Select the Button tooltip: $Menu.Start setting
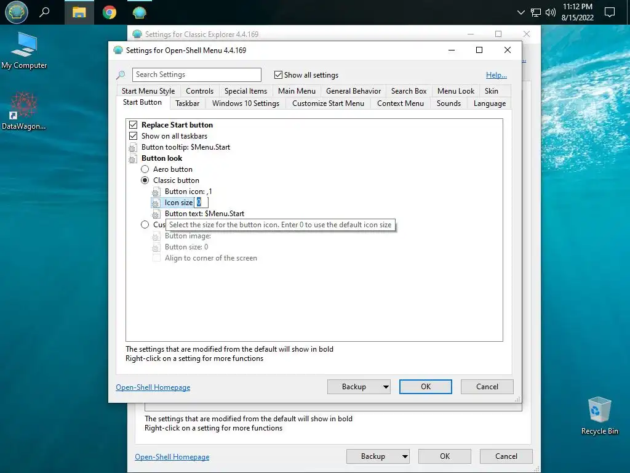Image resolution: width=630 pixels, height=473 pixels. pos(186,147)
